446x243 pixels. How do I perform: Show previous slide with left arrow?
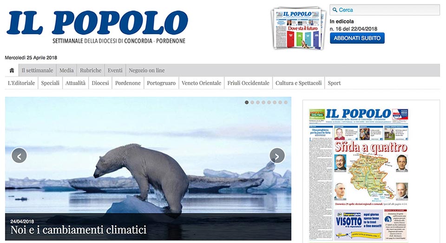tap(19, 156)
